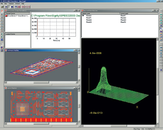
Task: Click the green up arrow on right toolbar
Action: 161,17
